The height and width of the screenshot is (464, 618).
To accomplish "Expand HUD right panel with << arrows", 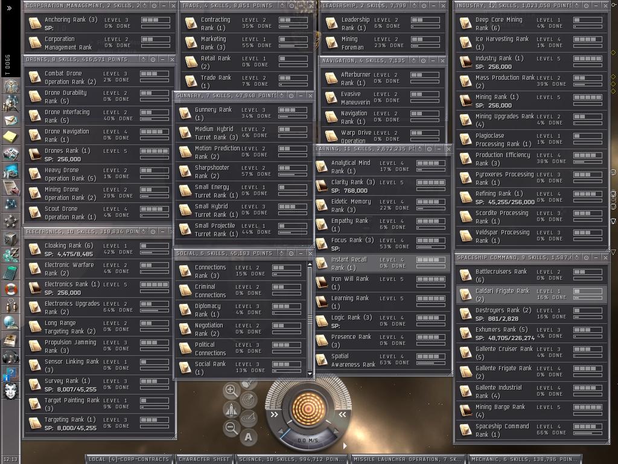I will click(342, 414).
